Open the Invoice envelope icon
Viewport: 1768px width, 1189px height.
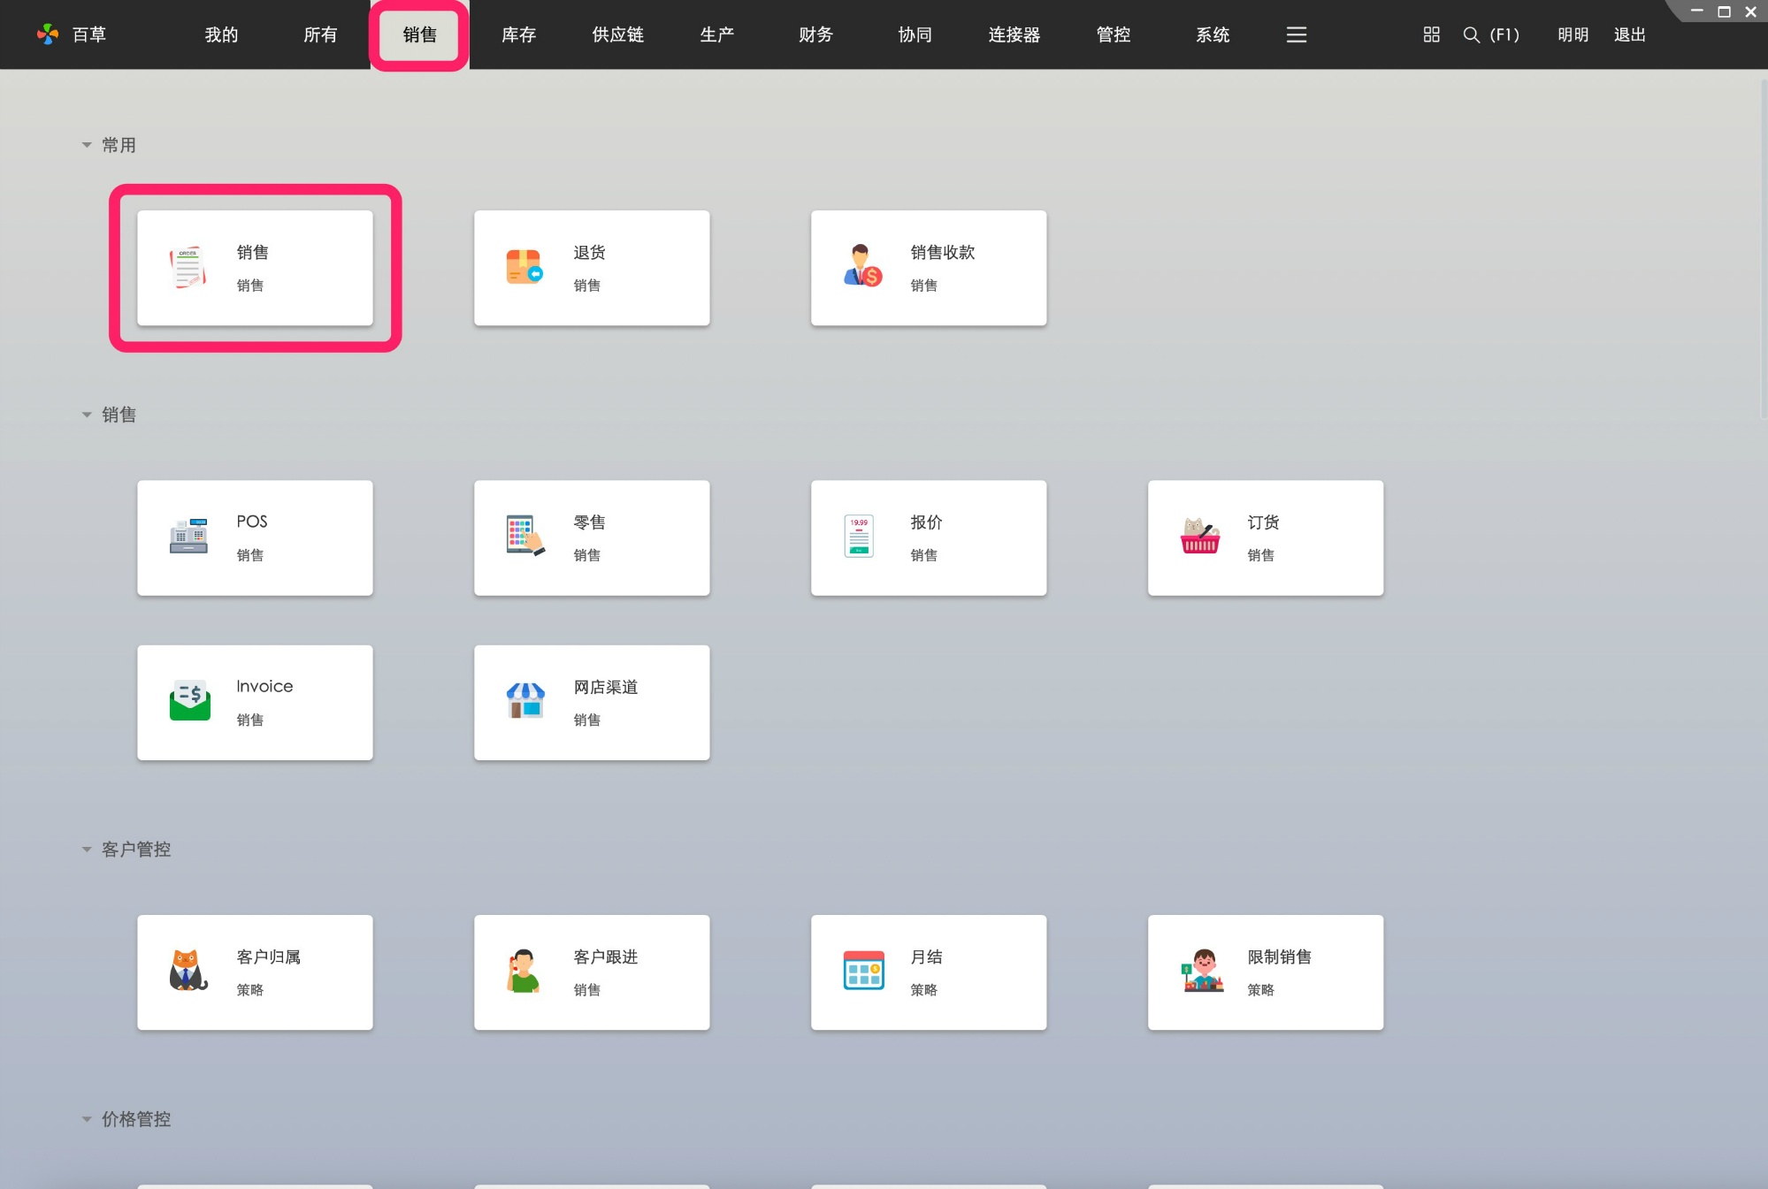tap(189, 701)
